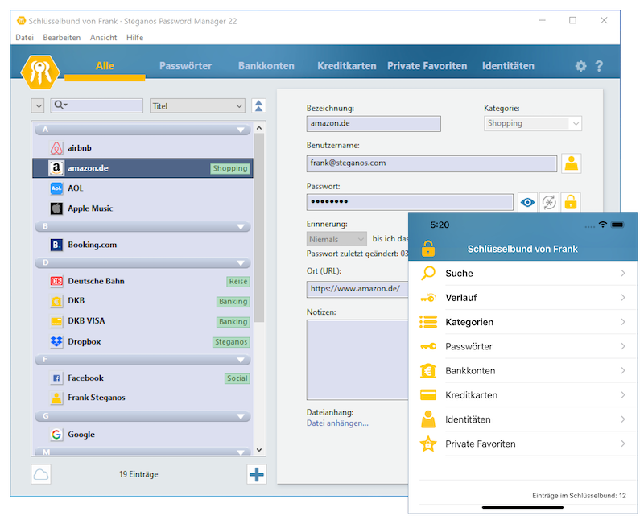Open cloud sync with the cloud icon
The image size is (644, 520).
[39, 474]
